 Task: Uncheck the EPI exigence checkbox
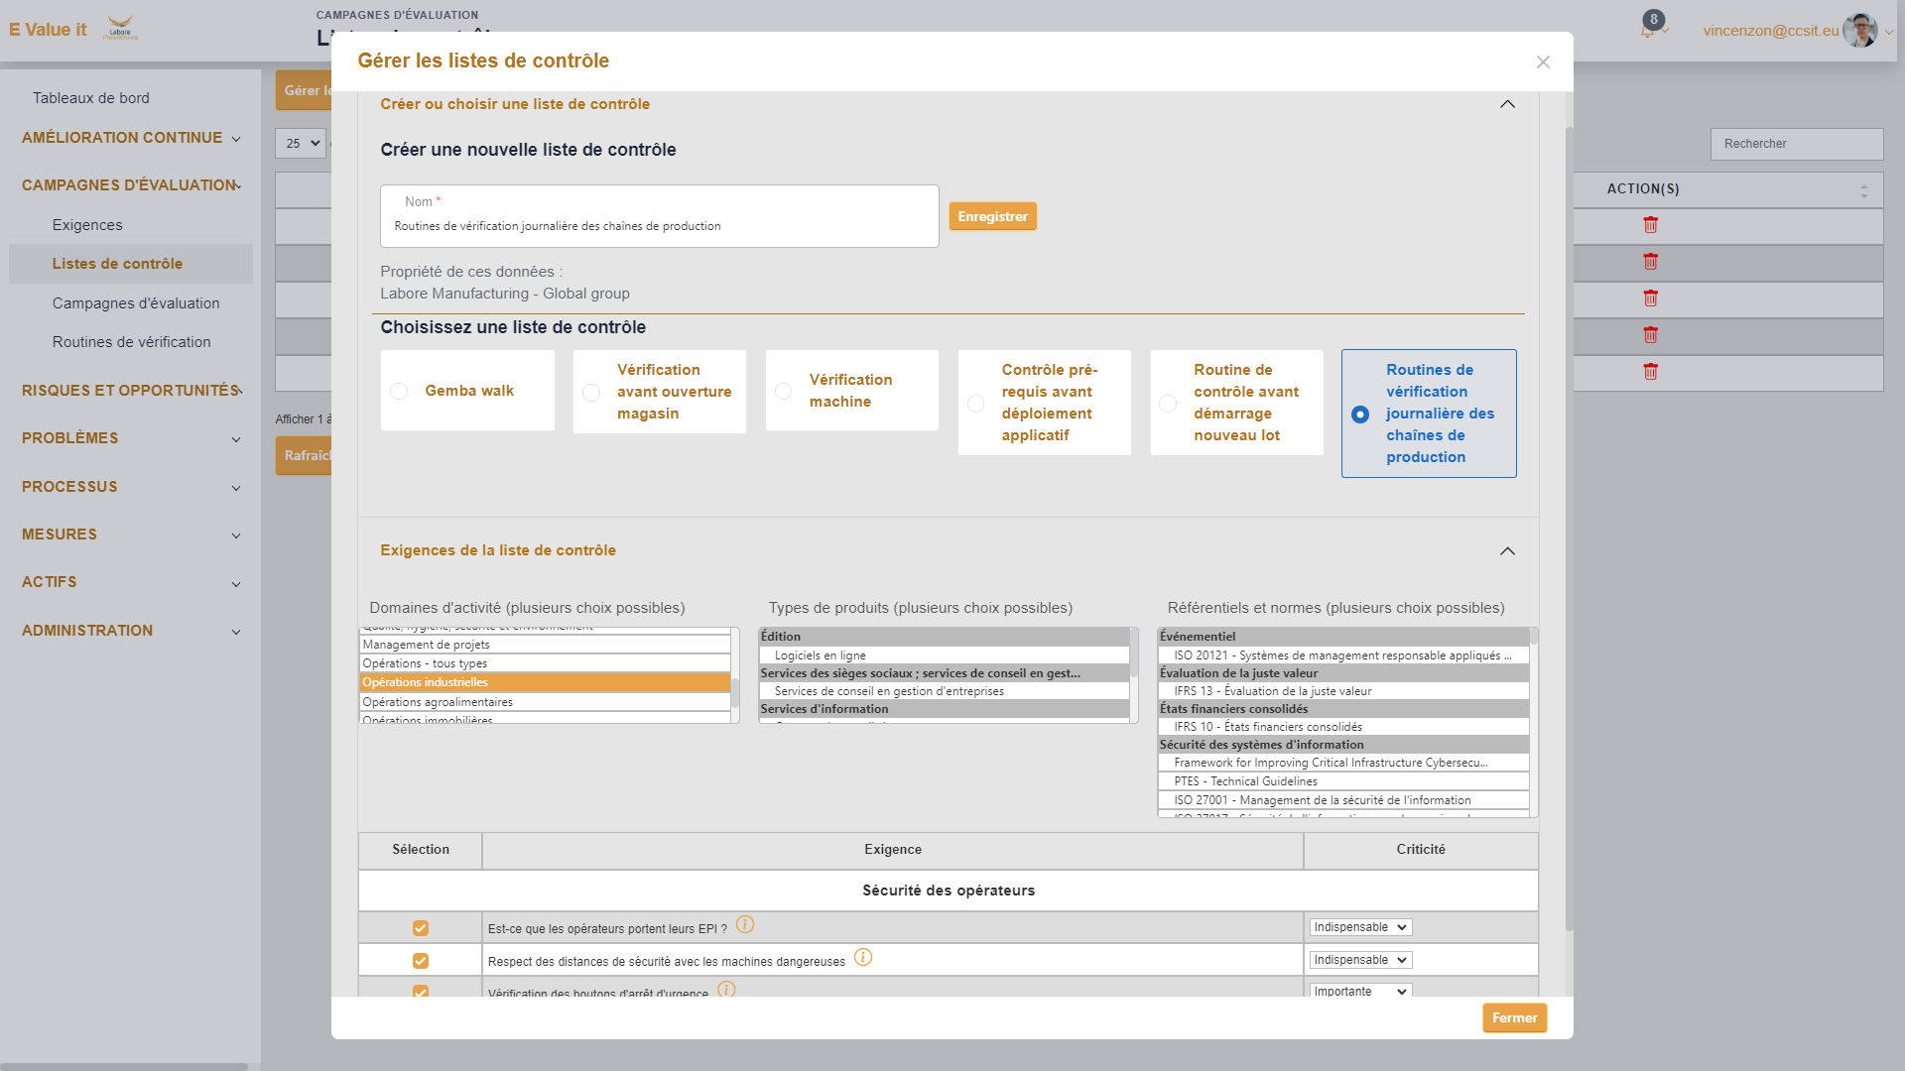pyautogui.click(x=421, y=927)
